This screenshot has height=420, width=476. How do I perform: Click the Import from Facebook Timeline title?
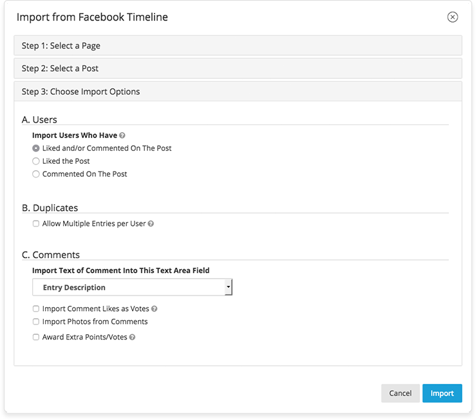point(92,17)
